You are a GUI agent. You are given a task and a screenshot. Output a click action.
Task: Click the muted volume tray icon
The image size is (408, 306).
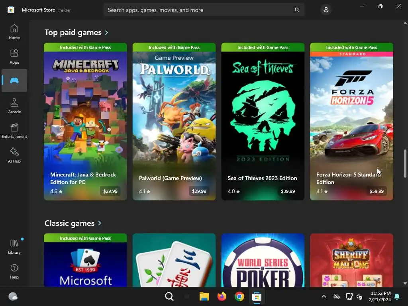(360, 296)
